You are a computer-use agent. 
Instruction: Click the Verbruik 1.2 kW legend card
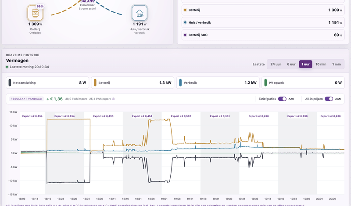click(218, 83)
